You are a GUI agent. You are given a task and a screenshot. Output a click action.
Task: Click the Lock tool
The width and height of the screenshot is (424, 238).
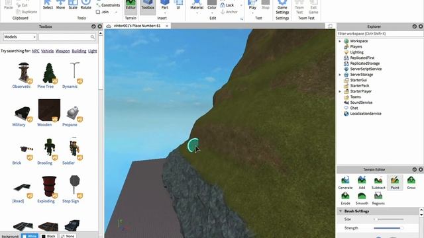pyautogui.click(x=227, y=5)
